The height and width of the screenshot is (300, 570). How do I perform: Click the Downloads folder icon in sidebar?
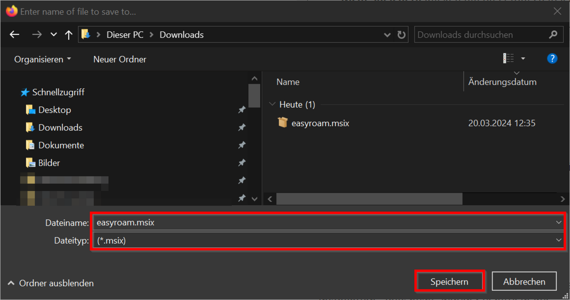(31, 127)
